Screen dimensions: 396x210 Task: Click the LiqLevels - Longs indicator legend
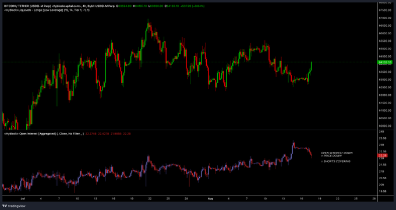tap(47, 10)
